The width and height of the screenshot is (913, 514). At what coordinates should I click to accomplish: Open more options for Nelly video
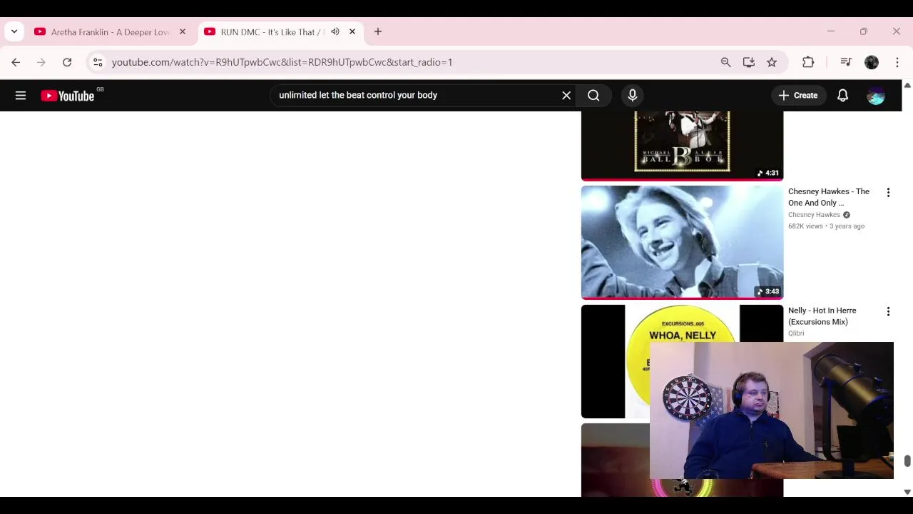click(x=888, y=312)
